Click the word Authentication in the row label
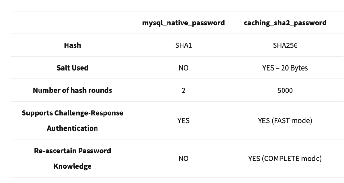The image size is (344, 183). [x=73, y=128]
